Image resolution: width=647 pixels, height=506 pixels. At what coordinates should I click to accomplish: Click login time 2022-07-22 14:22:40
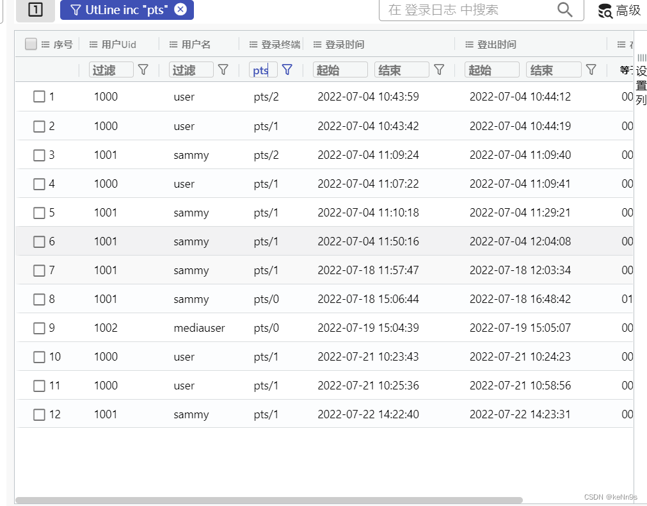(x=368, y=414)
